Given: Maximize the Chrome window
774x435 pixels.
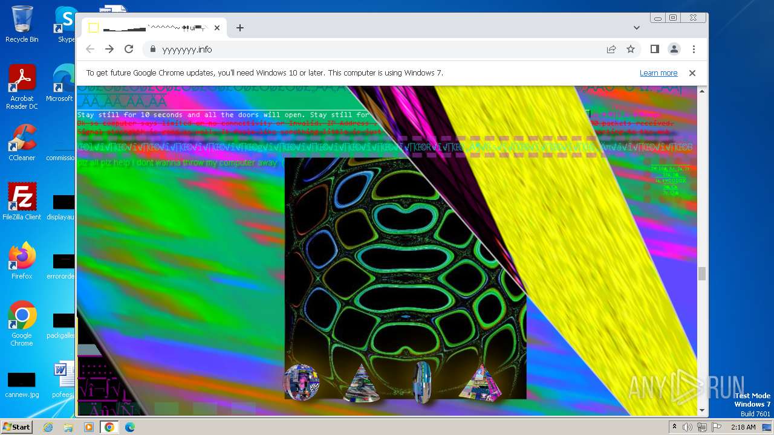Looking at the screenshot, I should [672, 18].
